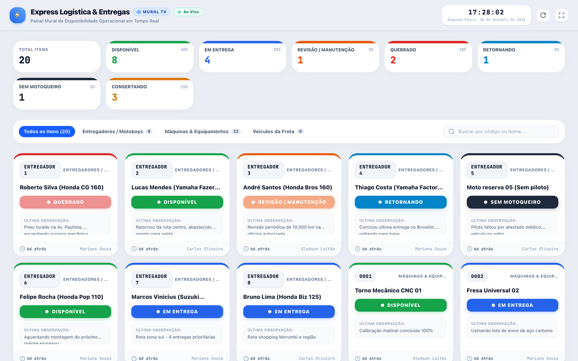Click the Disponível summary card
Viewport: 578px width, 361px height.
click(x=150, y=57)
